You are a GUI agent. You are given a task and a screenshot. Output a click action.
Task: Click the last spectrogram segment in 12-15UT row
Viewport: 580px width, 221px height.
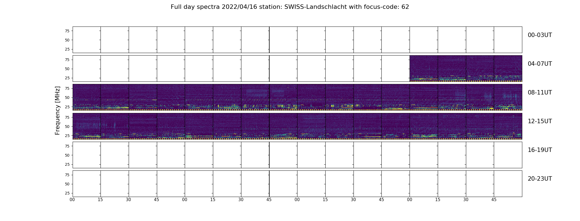pyautogui.click(x=508, y=126)
